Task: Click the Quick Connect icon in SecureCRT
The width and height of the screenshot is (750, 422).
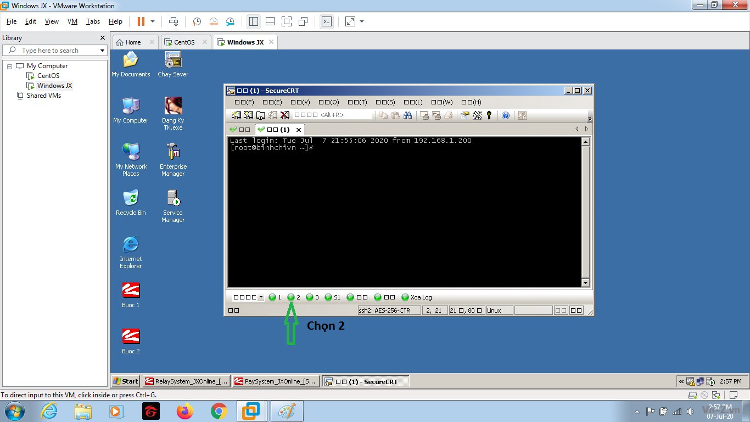Action: [x=249, y=115]
